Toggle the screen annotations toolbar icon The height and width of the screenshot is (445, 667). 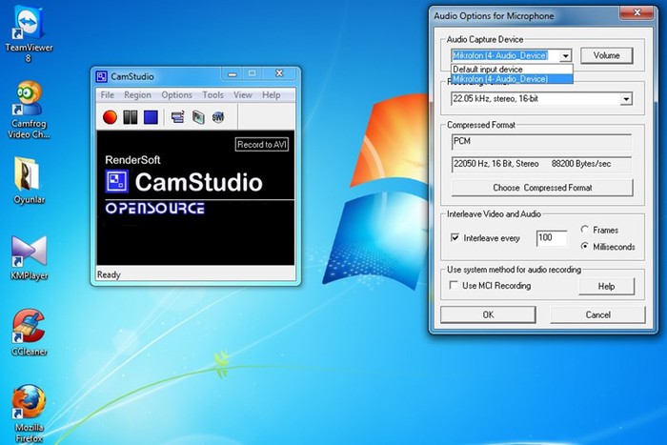pyautogui.click(x=177, y=117)
